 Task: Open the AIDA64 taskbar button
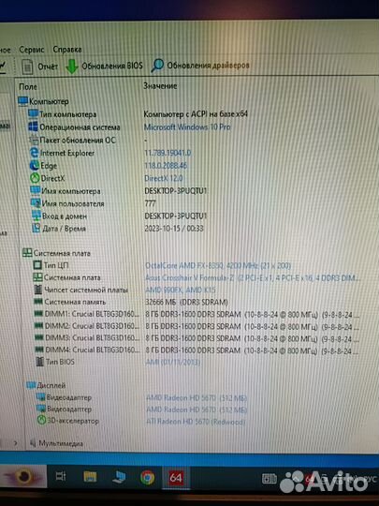point(176,478)
